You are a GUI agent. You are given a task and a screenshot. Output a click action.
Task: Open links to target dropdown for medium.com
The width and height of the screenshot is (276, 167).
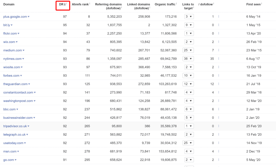188,50
